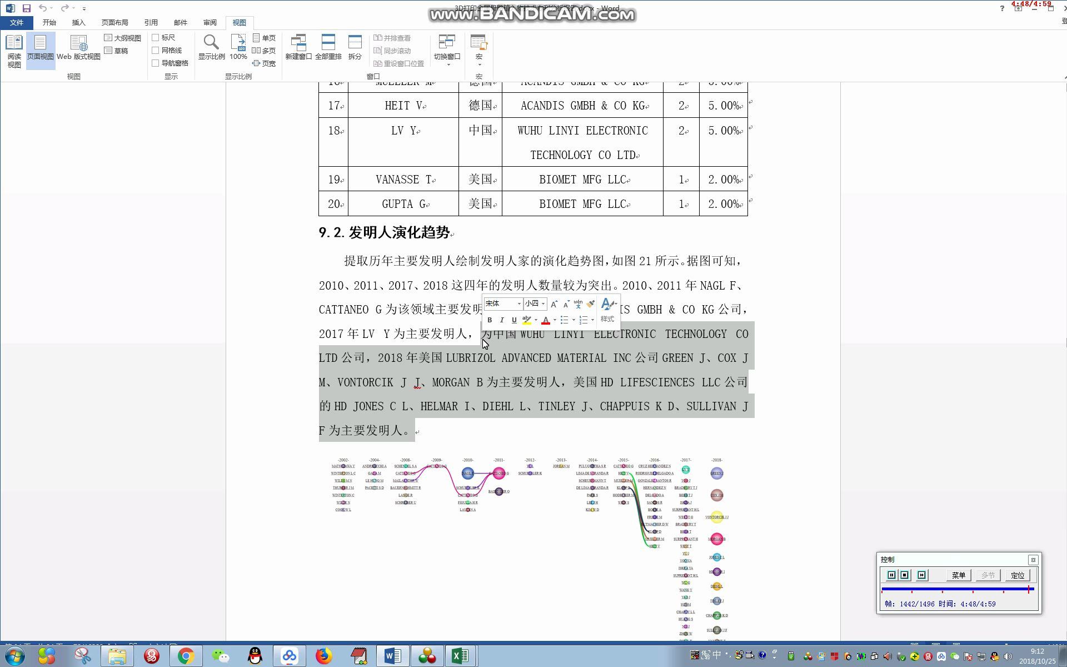Screen dimensions: 1067x667
Task: Open the Windows Start menu
Action: pos(15,656)
